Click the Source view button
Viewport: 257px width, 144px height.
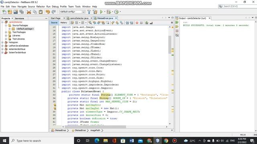coord(54,23)
